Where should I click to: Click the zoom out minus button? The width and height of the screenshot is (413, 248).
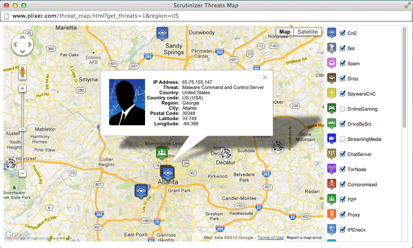tap(23, 173)
